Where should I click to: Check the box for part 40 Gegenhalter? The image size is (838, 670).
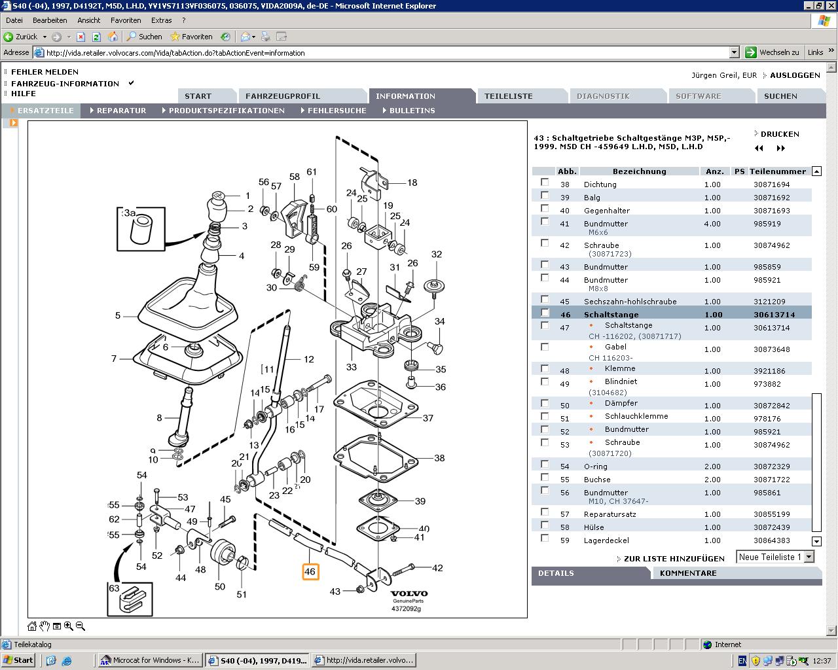point(545,208)
